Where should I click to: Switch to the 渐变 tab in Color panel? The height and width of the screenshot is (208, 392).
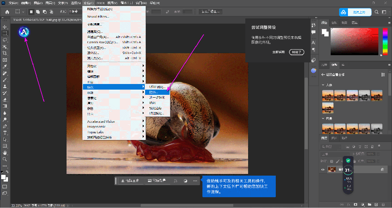[344, 23]
